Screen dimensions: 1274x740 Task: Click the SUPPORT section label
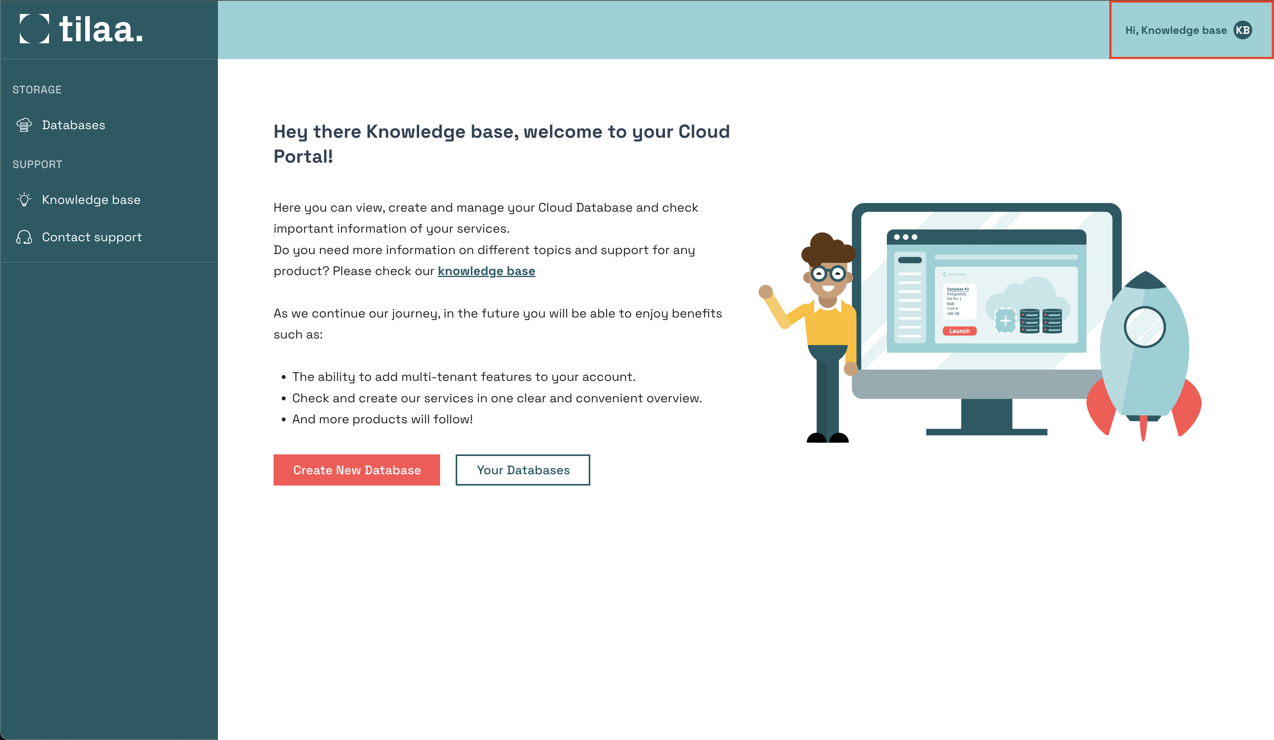click(x=37, y=164)
